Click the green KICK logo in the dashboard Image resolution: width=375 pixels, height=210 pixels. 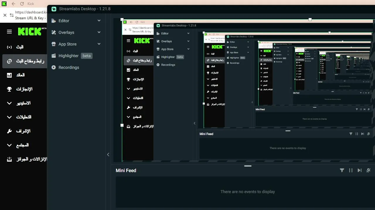[x=30, y=32]
